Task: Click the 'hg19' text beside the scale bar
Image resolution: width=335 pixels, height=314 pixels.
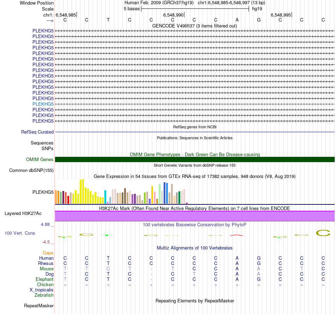Action: [257, 9]
